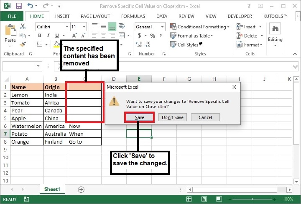The image size is (301, 204).
Task: Click Middle Align icon
Action: click(104, 26)
